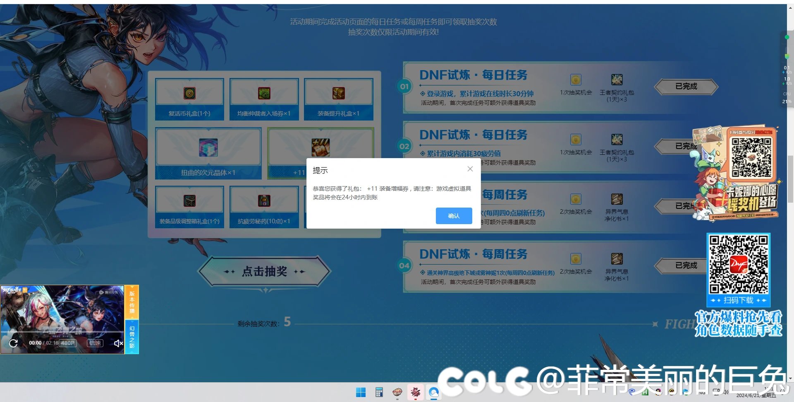This screenshot has width=794, height=402.
Task: Select the 抗疲劳秘药 prize icon
Action: tap(264, 201)
